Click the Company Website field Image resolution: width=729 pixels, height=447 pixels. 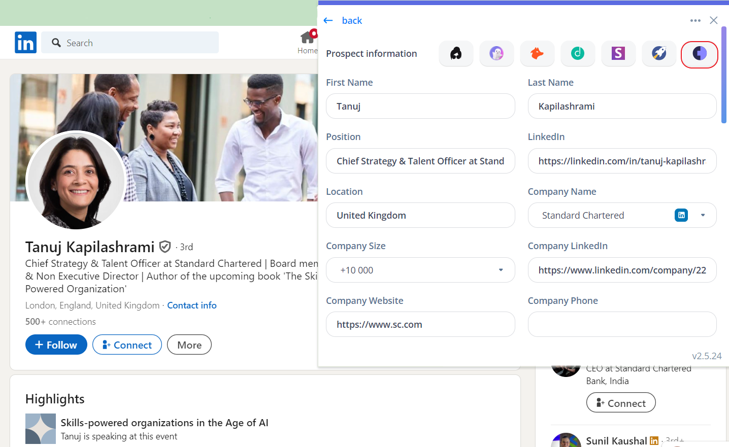tap(420, 324)
